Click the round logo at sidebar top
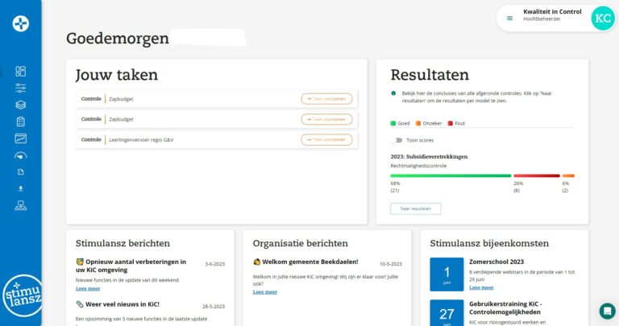Screen dimensions: 619x326 coord(21,23)
